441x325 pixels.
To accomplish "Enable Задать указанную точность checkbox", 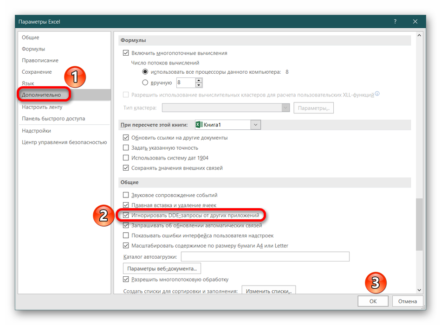I will point(126,148).
